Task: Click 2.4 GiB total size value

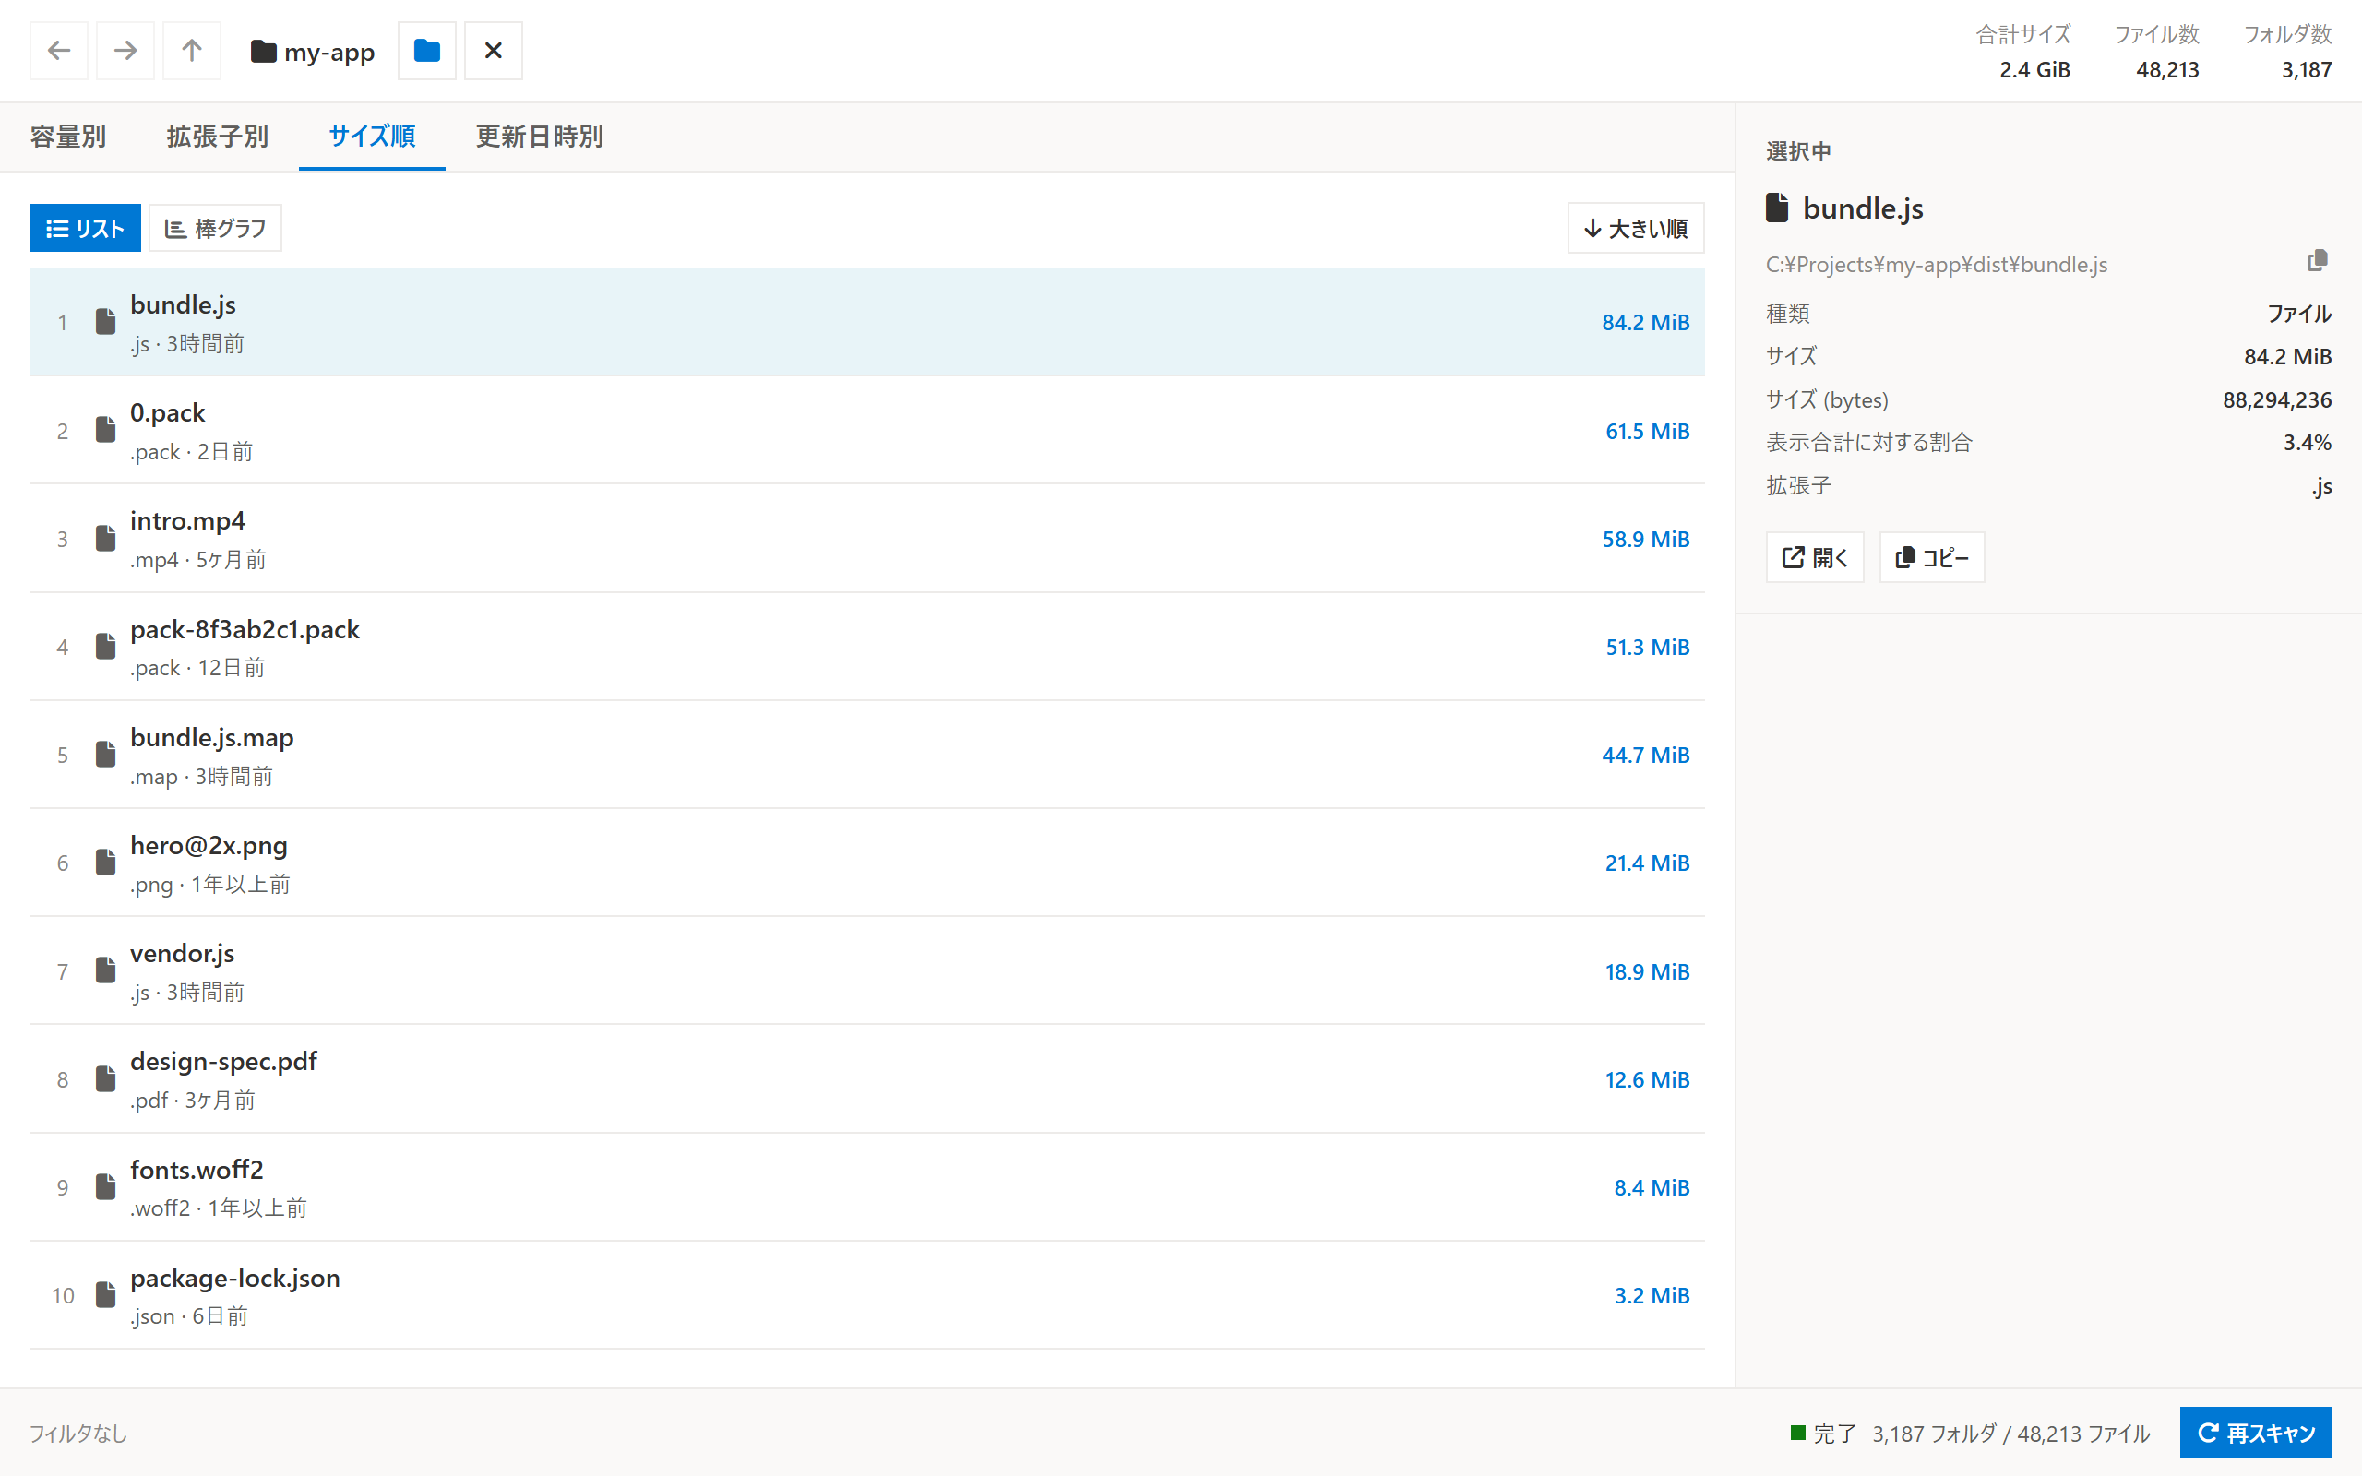Action: pos(2034,70)
